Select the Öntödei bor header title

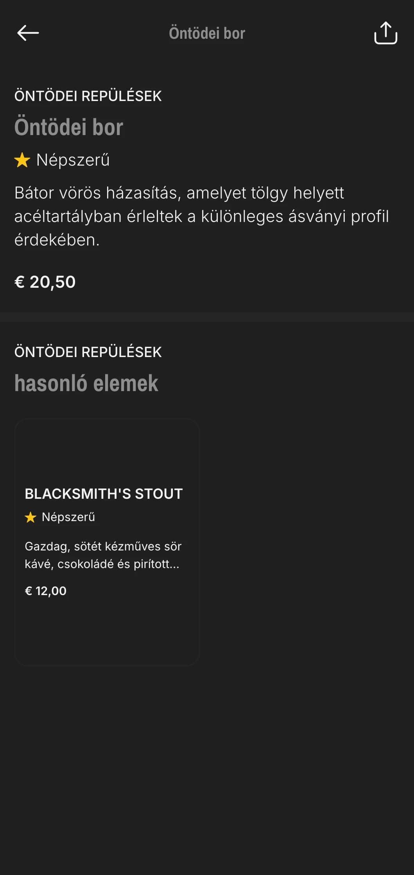[x=207, y=33]
